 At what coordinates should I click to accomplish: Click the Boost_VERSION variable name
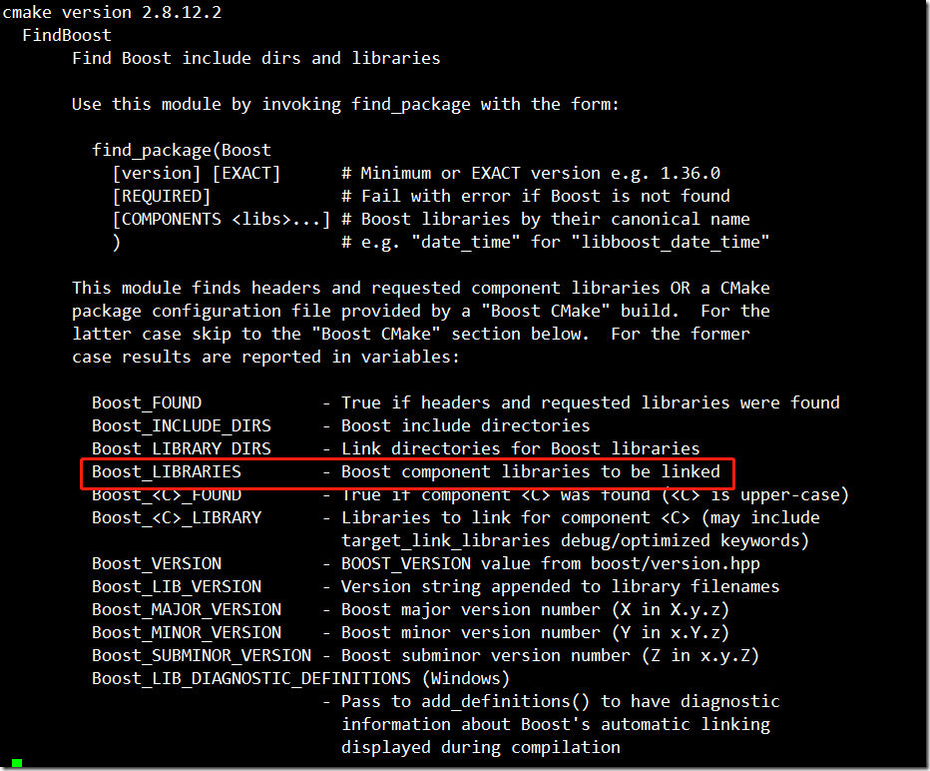(156, 563)
